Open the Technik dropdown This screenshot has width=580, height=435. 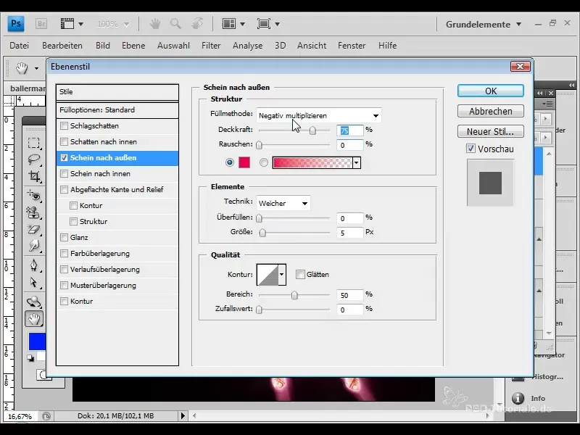click(x=283, y=203)
